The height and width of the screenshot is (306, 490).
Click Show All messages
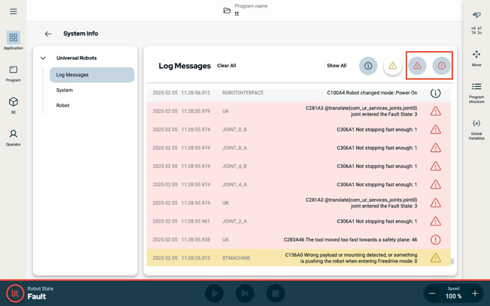click(x=336, y=65)
